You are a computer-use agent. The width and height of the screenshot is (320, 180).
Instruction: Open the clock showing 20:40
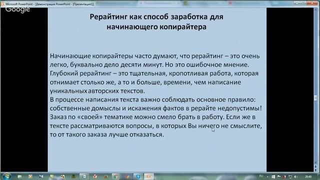click(x=308, y=176)
